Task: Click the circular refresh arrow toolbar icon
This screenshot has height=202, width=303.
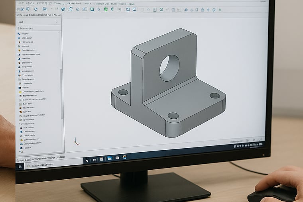Action: tap(36, 9)
